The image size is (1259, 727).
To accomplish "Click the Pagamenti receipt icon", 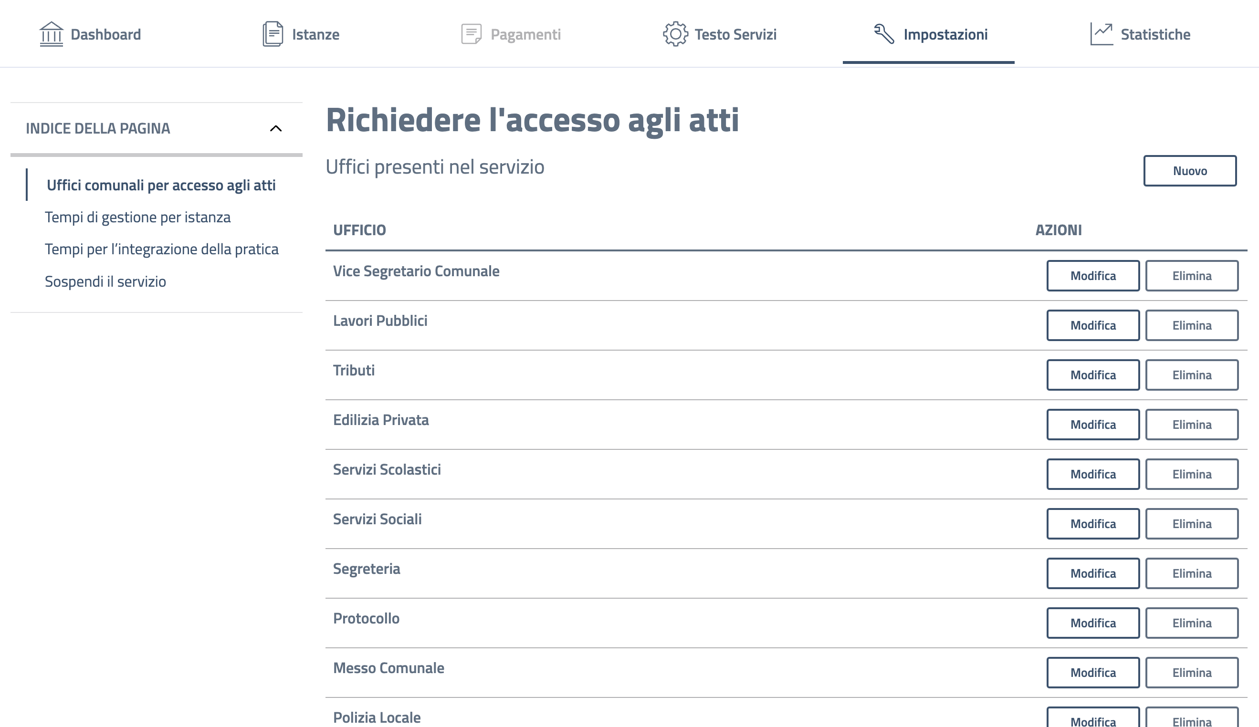I will point(471,34).
